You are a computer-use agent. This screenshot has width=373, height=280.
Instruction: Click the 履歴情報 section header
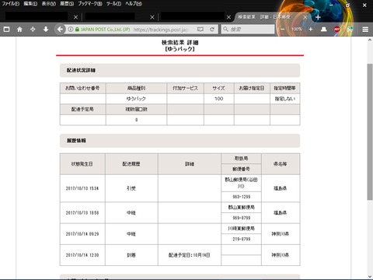click(180, 141)
